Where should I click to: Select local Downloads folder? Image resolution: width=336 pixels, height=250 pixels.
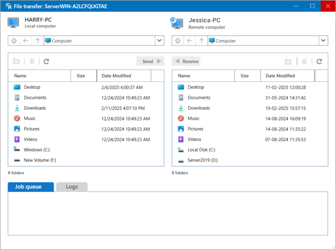click(35, 108)
